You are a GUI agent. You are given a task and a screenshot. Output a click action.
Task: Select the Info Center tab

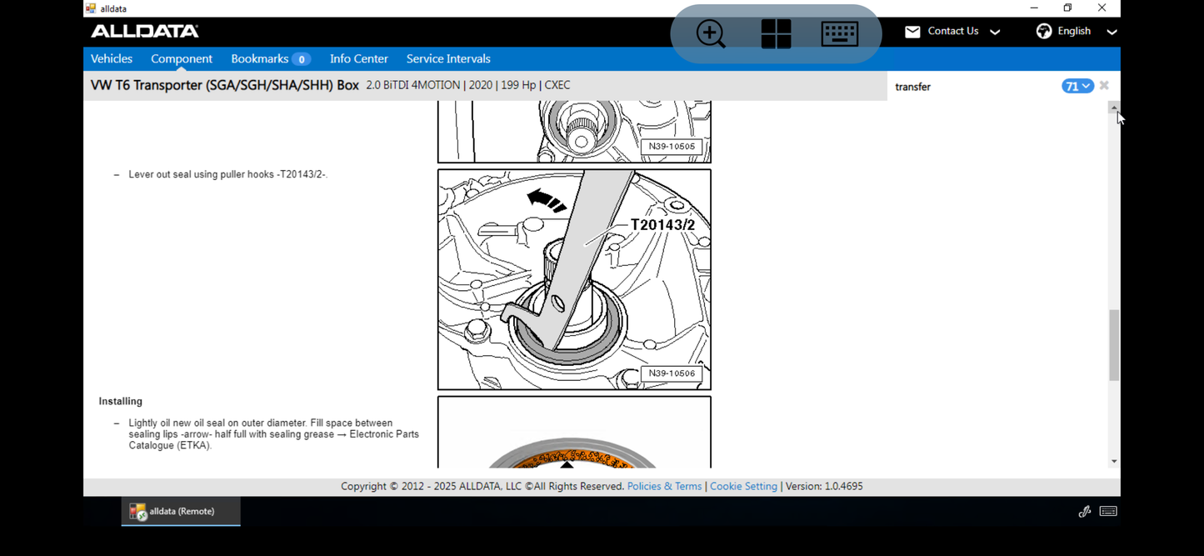click(359, 58)
